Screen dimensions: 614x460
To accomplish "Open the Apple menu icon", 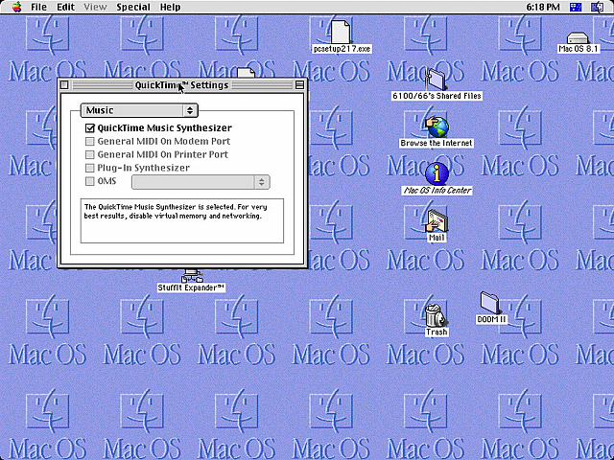I will 17,7.
